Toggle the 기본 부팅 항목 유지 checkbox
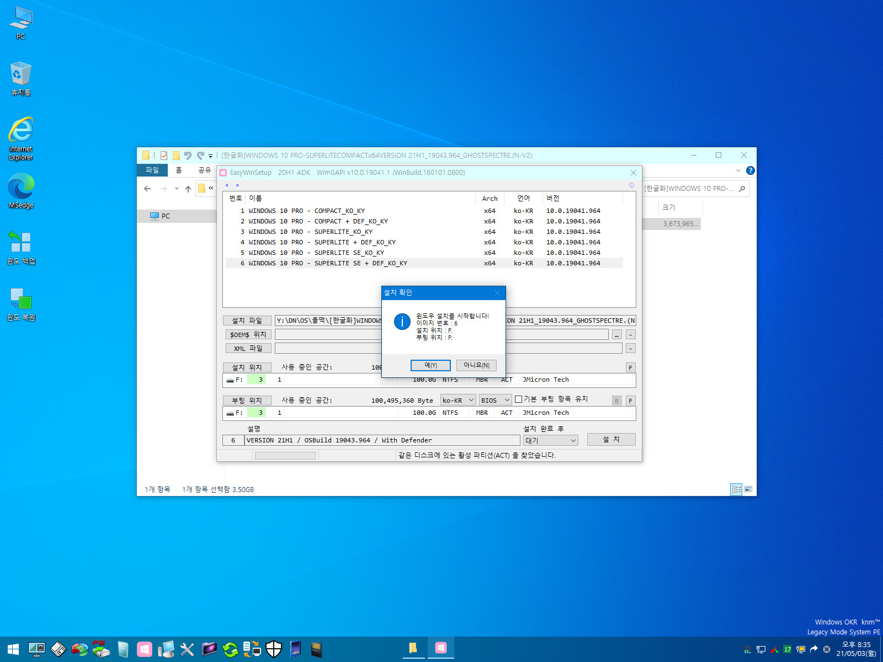 518,399
